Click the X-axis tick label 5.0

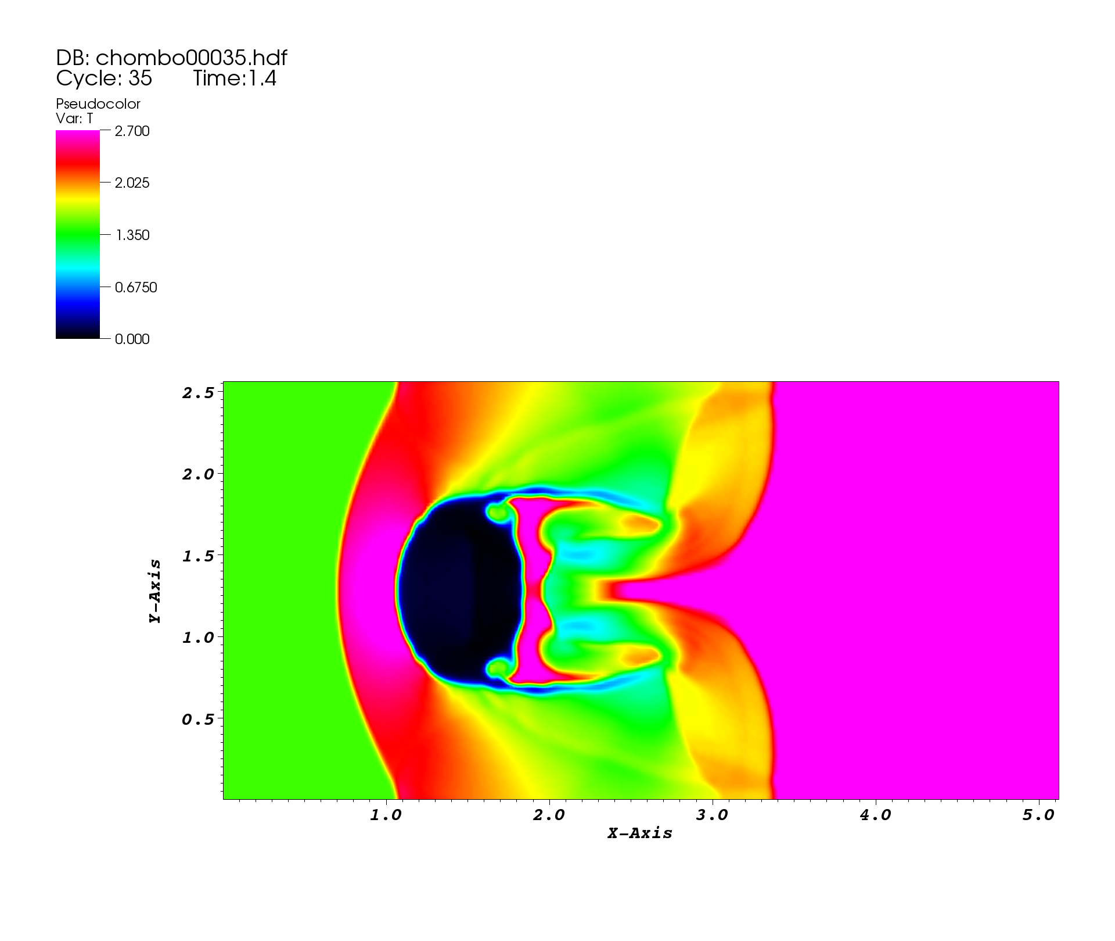click(1038, 815)
